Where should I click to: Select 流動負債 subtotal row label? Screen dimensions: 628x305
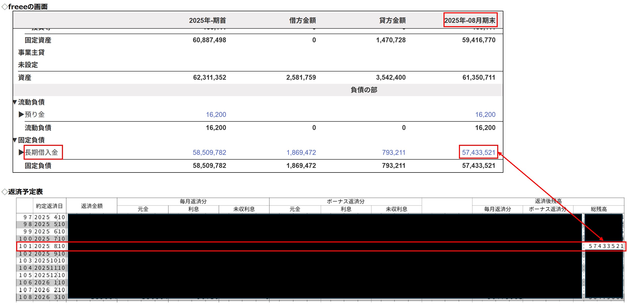(x=38, y=128)
